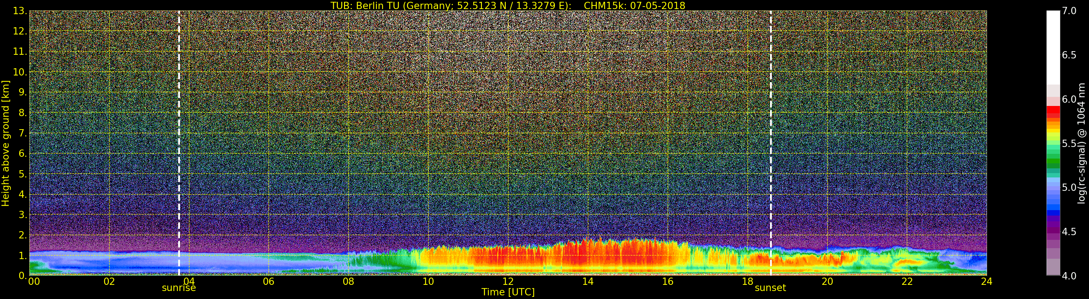This screenshot has width=1089, height=299.
Task: Select the 'sunset' label below the time axis
Action: [x=770, y=288]
